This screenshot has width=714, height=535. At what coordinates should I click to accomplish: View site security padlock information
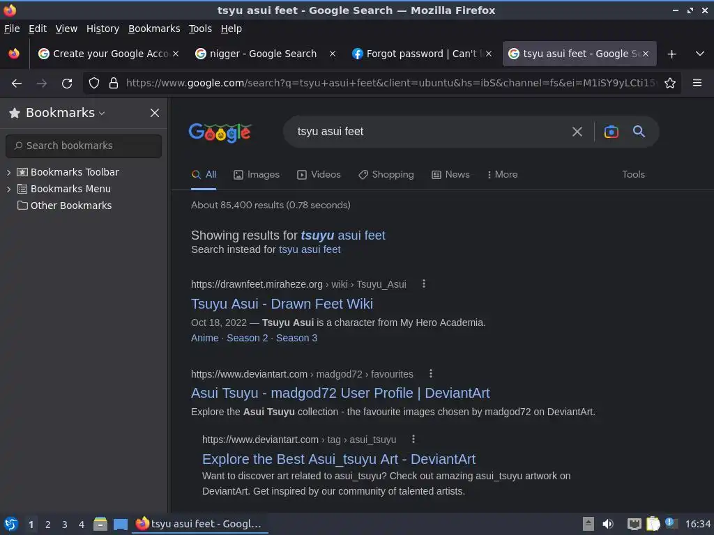pos(114,84)
